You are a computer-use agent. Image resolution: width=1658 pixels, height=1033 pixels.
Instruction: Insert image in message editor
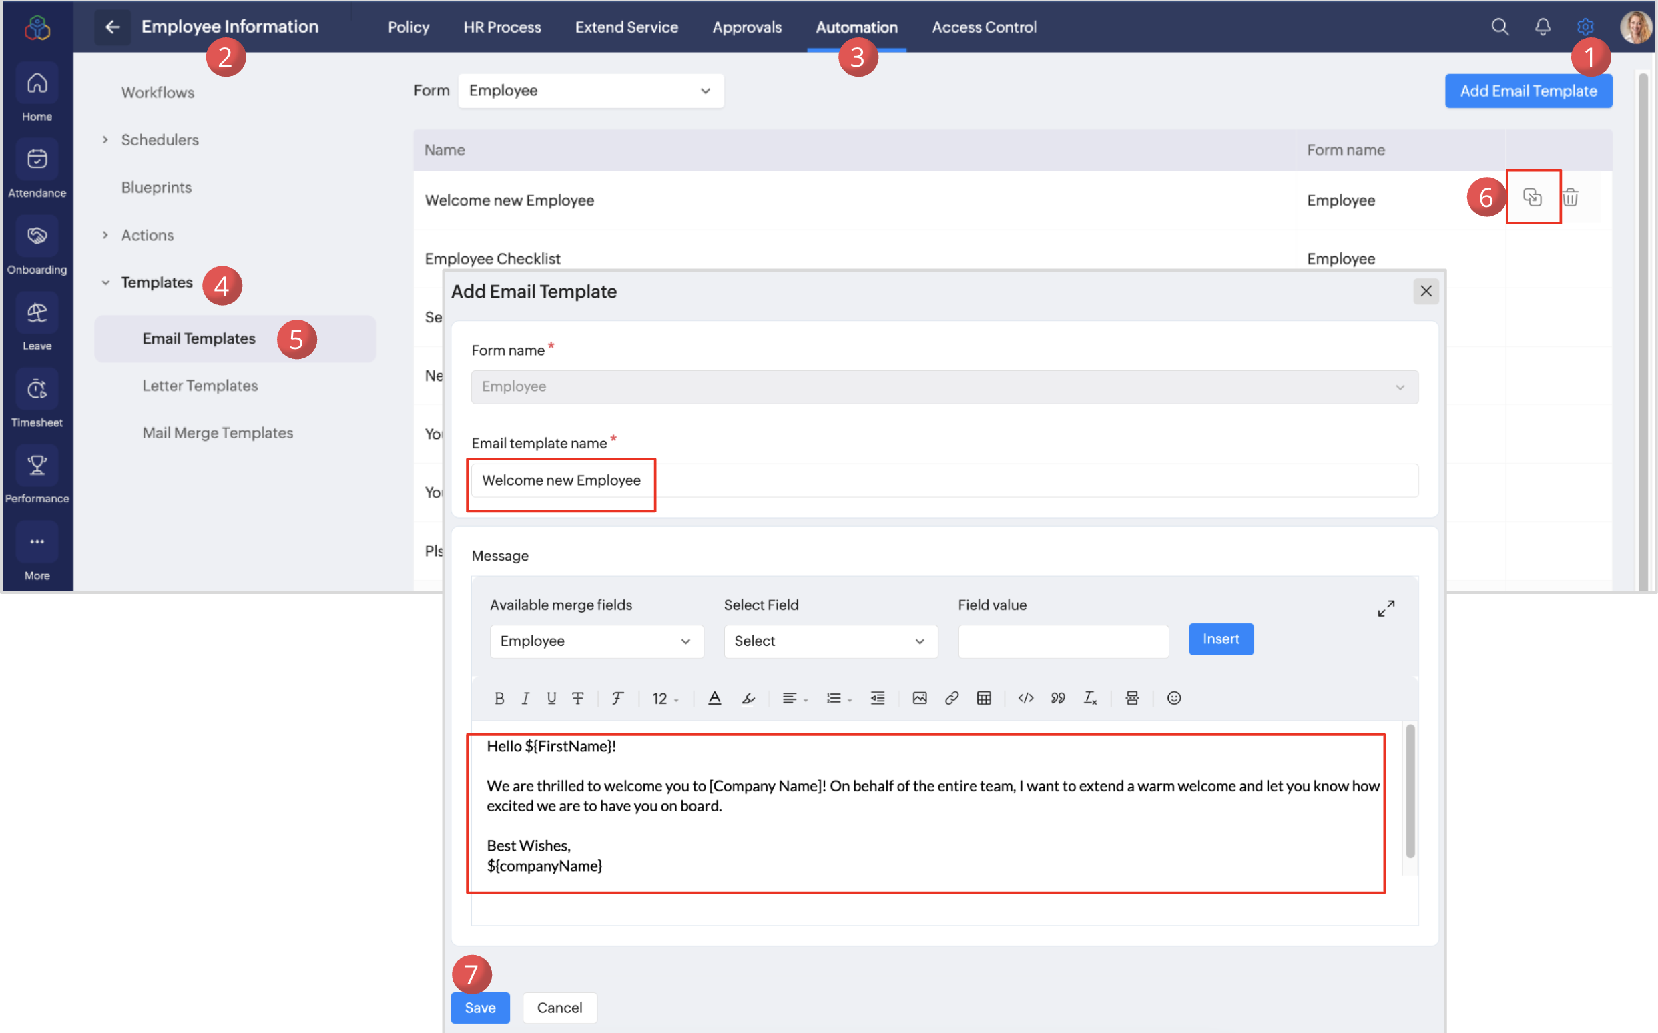pyautogui.click(x=920, y=697)
